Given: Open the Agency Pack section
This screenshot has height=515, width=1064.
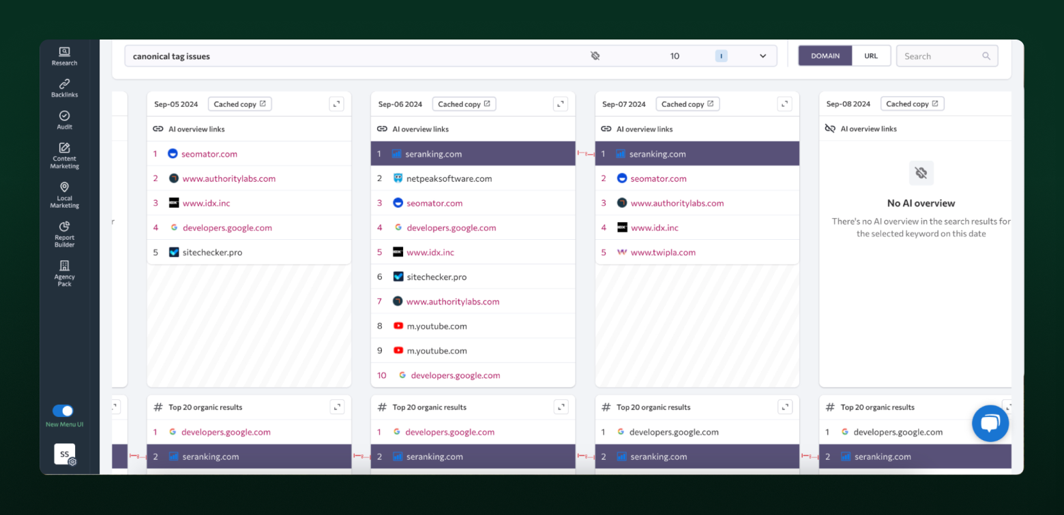Looking at the screenshot, I should (x=64, y=273).
